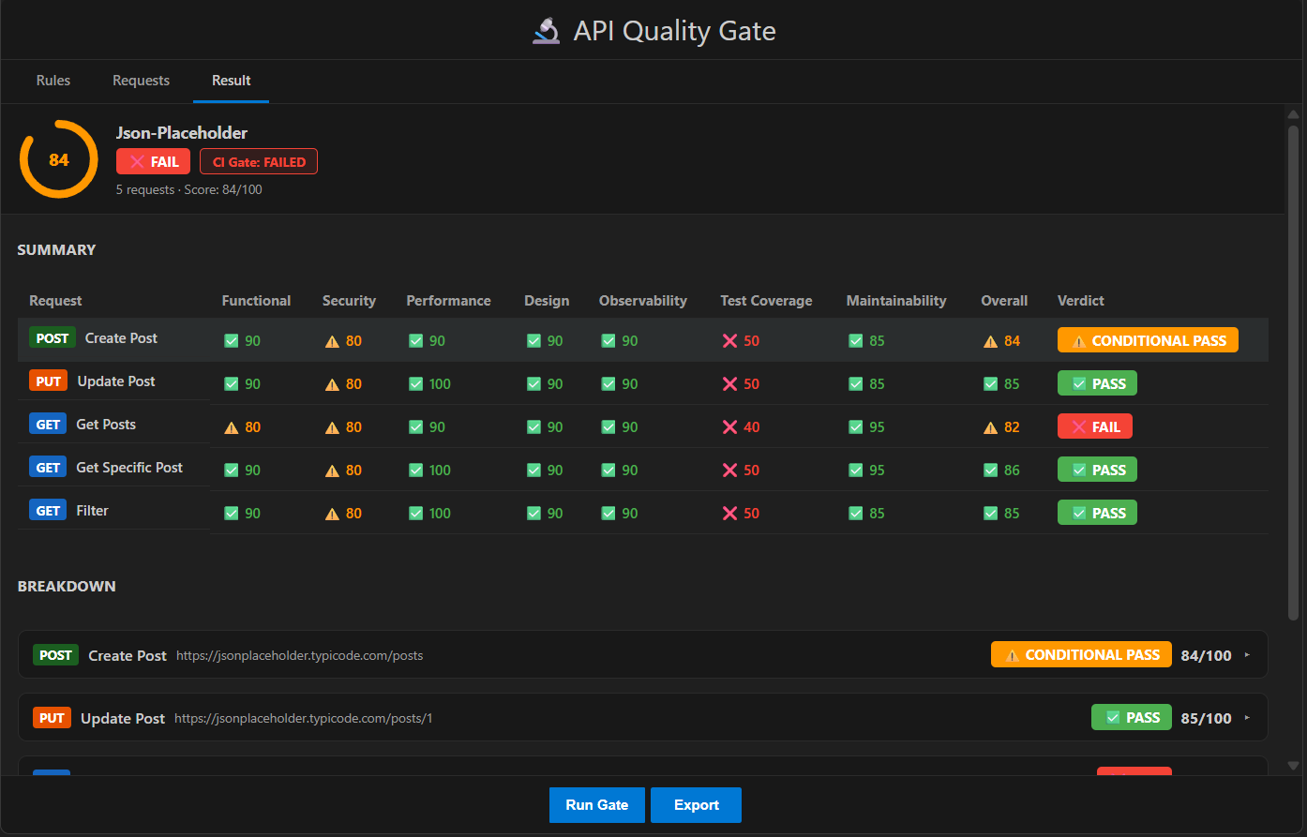The width and height of the screenshot is (1307, 837).
Task: Click the 85/100 score in Update Post breakdown
Action: (x=1207, y=719)
